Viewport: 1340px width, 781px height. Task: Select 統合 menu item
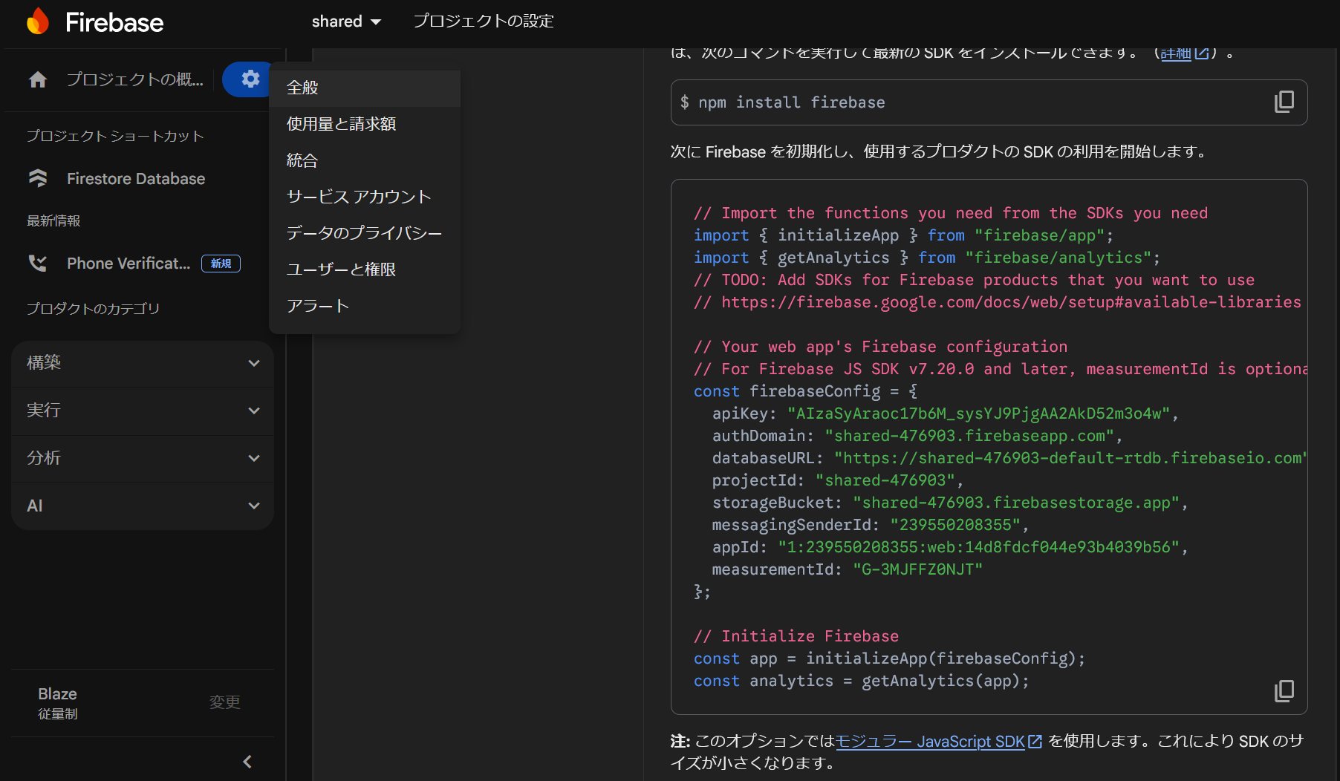(365, 160)
